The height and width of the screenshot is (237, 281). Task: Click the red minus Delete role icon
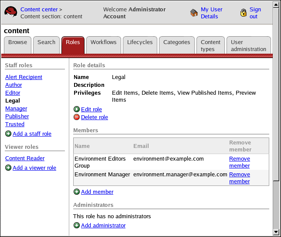77,117
